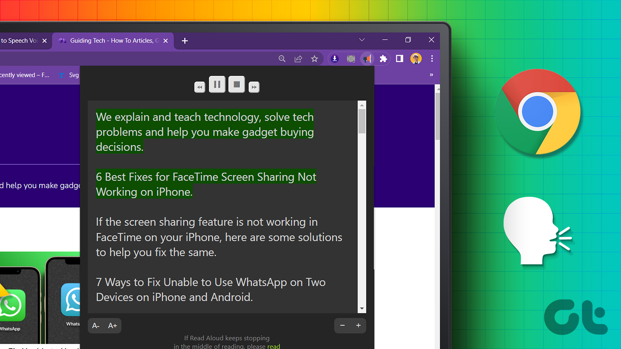Viewport: 621px width, 349px height.
Task: Open the 'Recently viewed – F...' bookmark
Action: pos(25,75)
